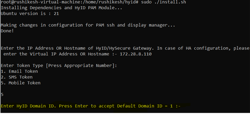
Task: Click the entered token choice '5'
Action: (2, 94)
